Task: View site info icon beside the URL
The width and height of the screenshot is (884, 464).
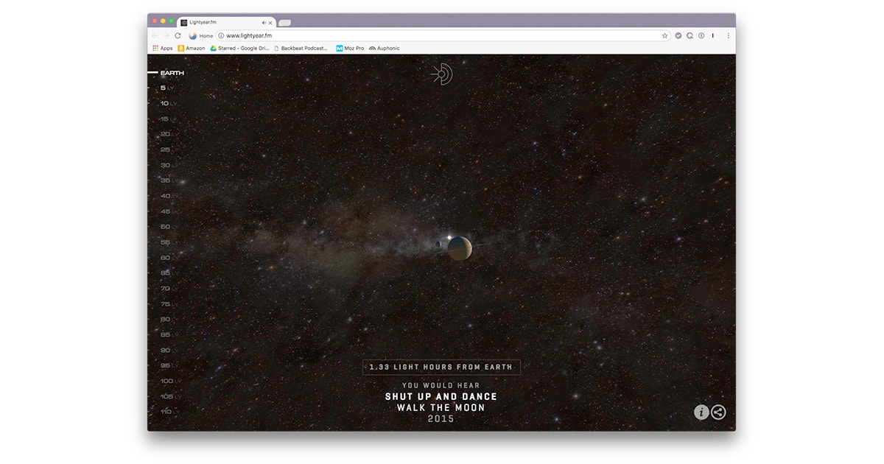Action: click(x=221, y=35)
